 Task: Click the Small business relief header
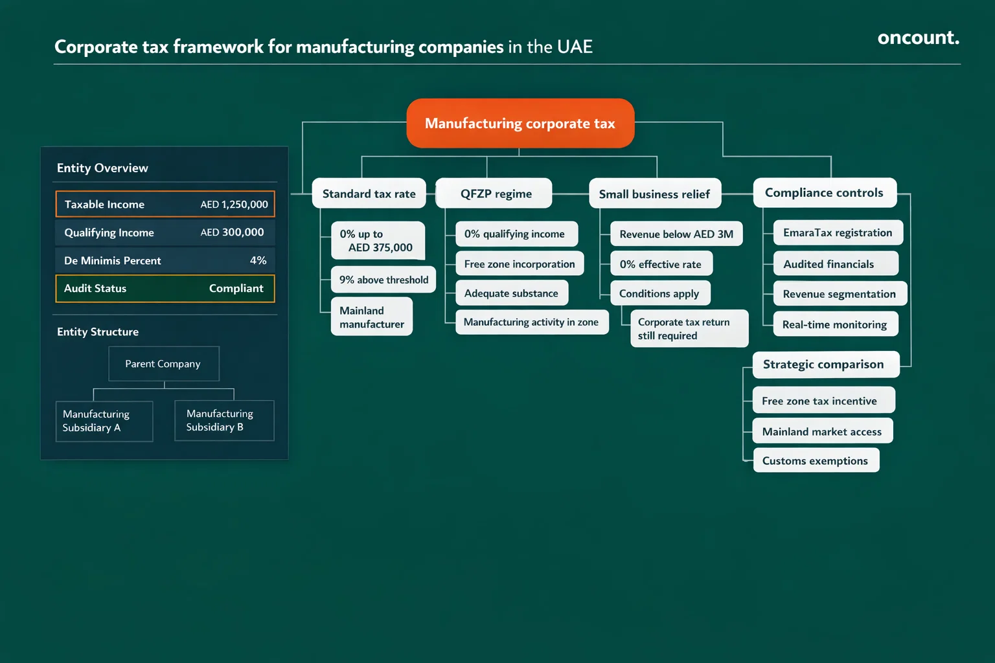click(654, 193)
